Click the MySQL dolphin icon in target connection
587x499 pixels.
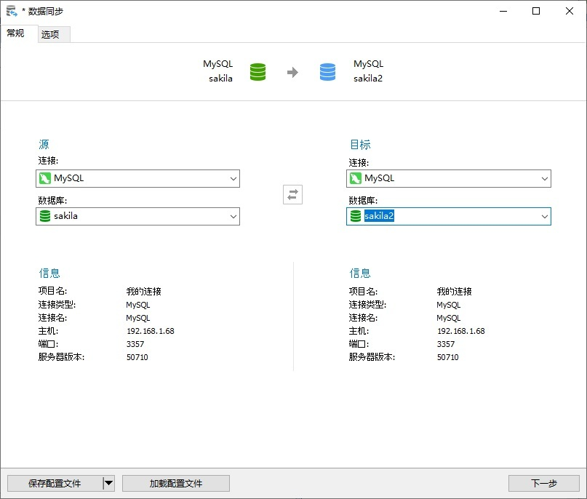click(x=355, y=178)
